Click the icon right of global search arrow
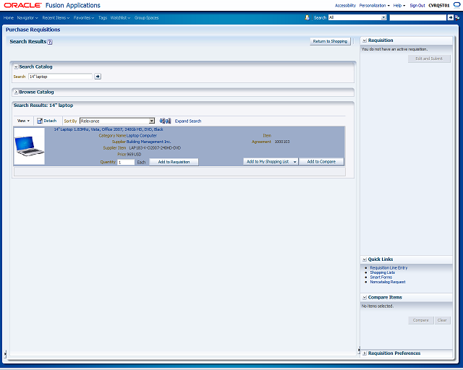Screen dimensions: 463x370 point(457,17)
